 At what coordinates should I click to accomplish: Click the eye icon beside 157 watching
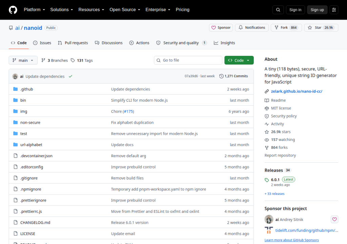[x=267, y=140]
